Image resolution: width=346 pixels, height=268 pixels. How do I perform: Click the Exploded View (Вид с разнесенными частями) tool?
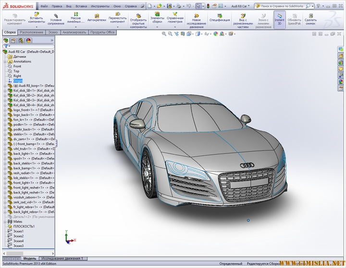tap(243, 17)
